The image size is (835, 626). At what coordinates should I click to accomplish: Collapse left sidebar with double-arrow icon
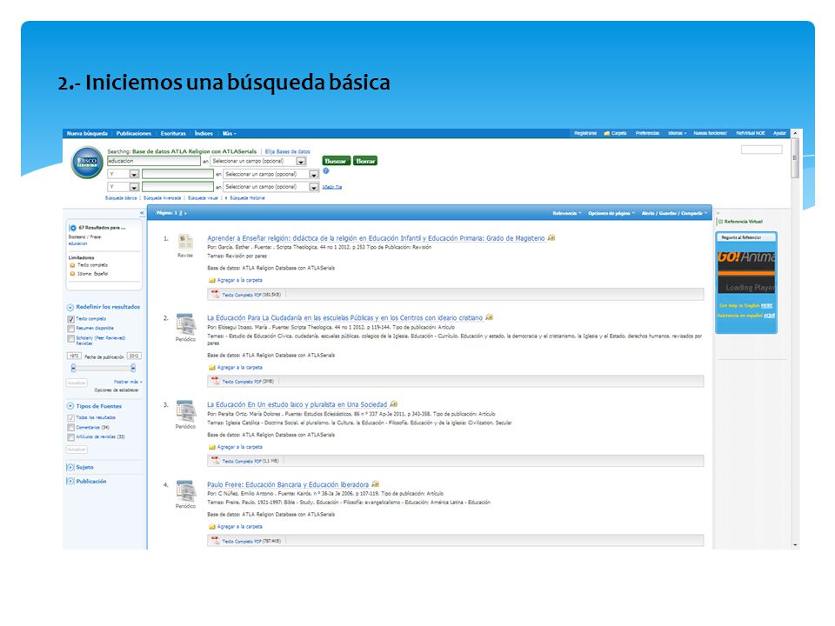tap(142, 213)
